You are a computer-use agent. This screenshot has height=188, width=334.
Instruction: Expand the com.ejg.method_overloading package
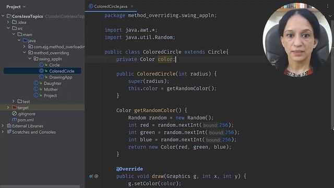coord(25,46)
